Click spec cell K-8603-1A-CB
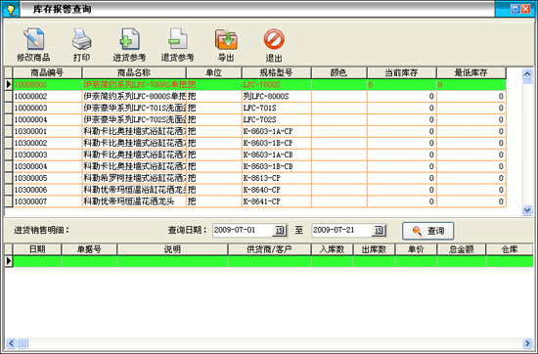The image size is (538, 354). 276,155
